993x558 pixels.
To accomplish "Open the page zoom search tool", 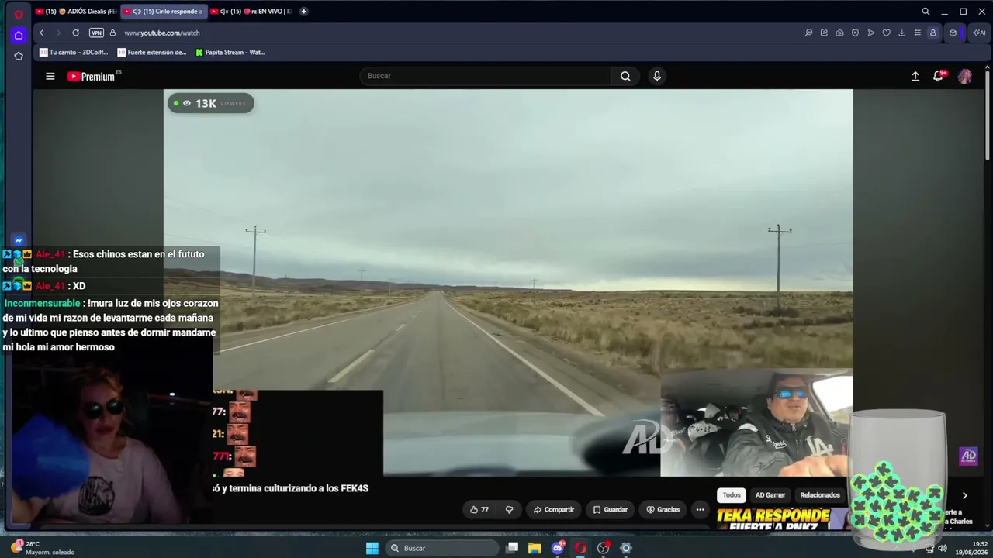I will pos(808,33).
